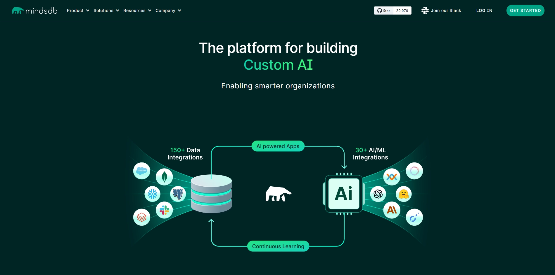
Task: Click the Ai chip graphic
Action: pyautogui.click(x=344, y=194)
